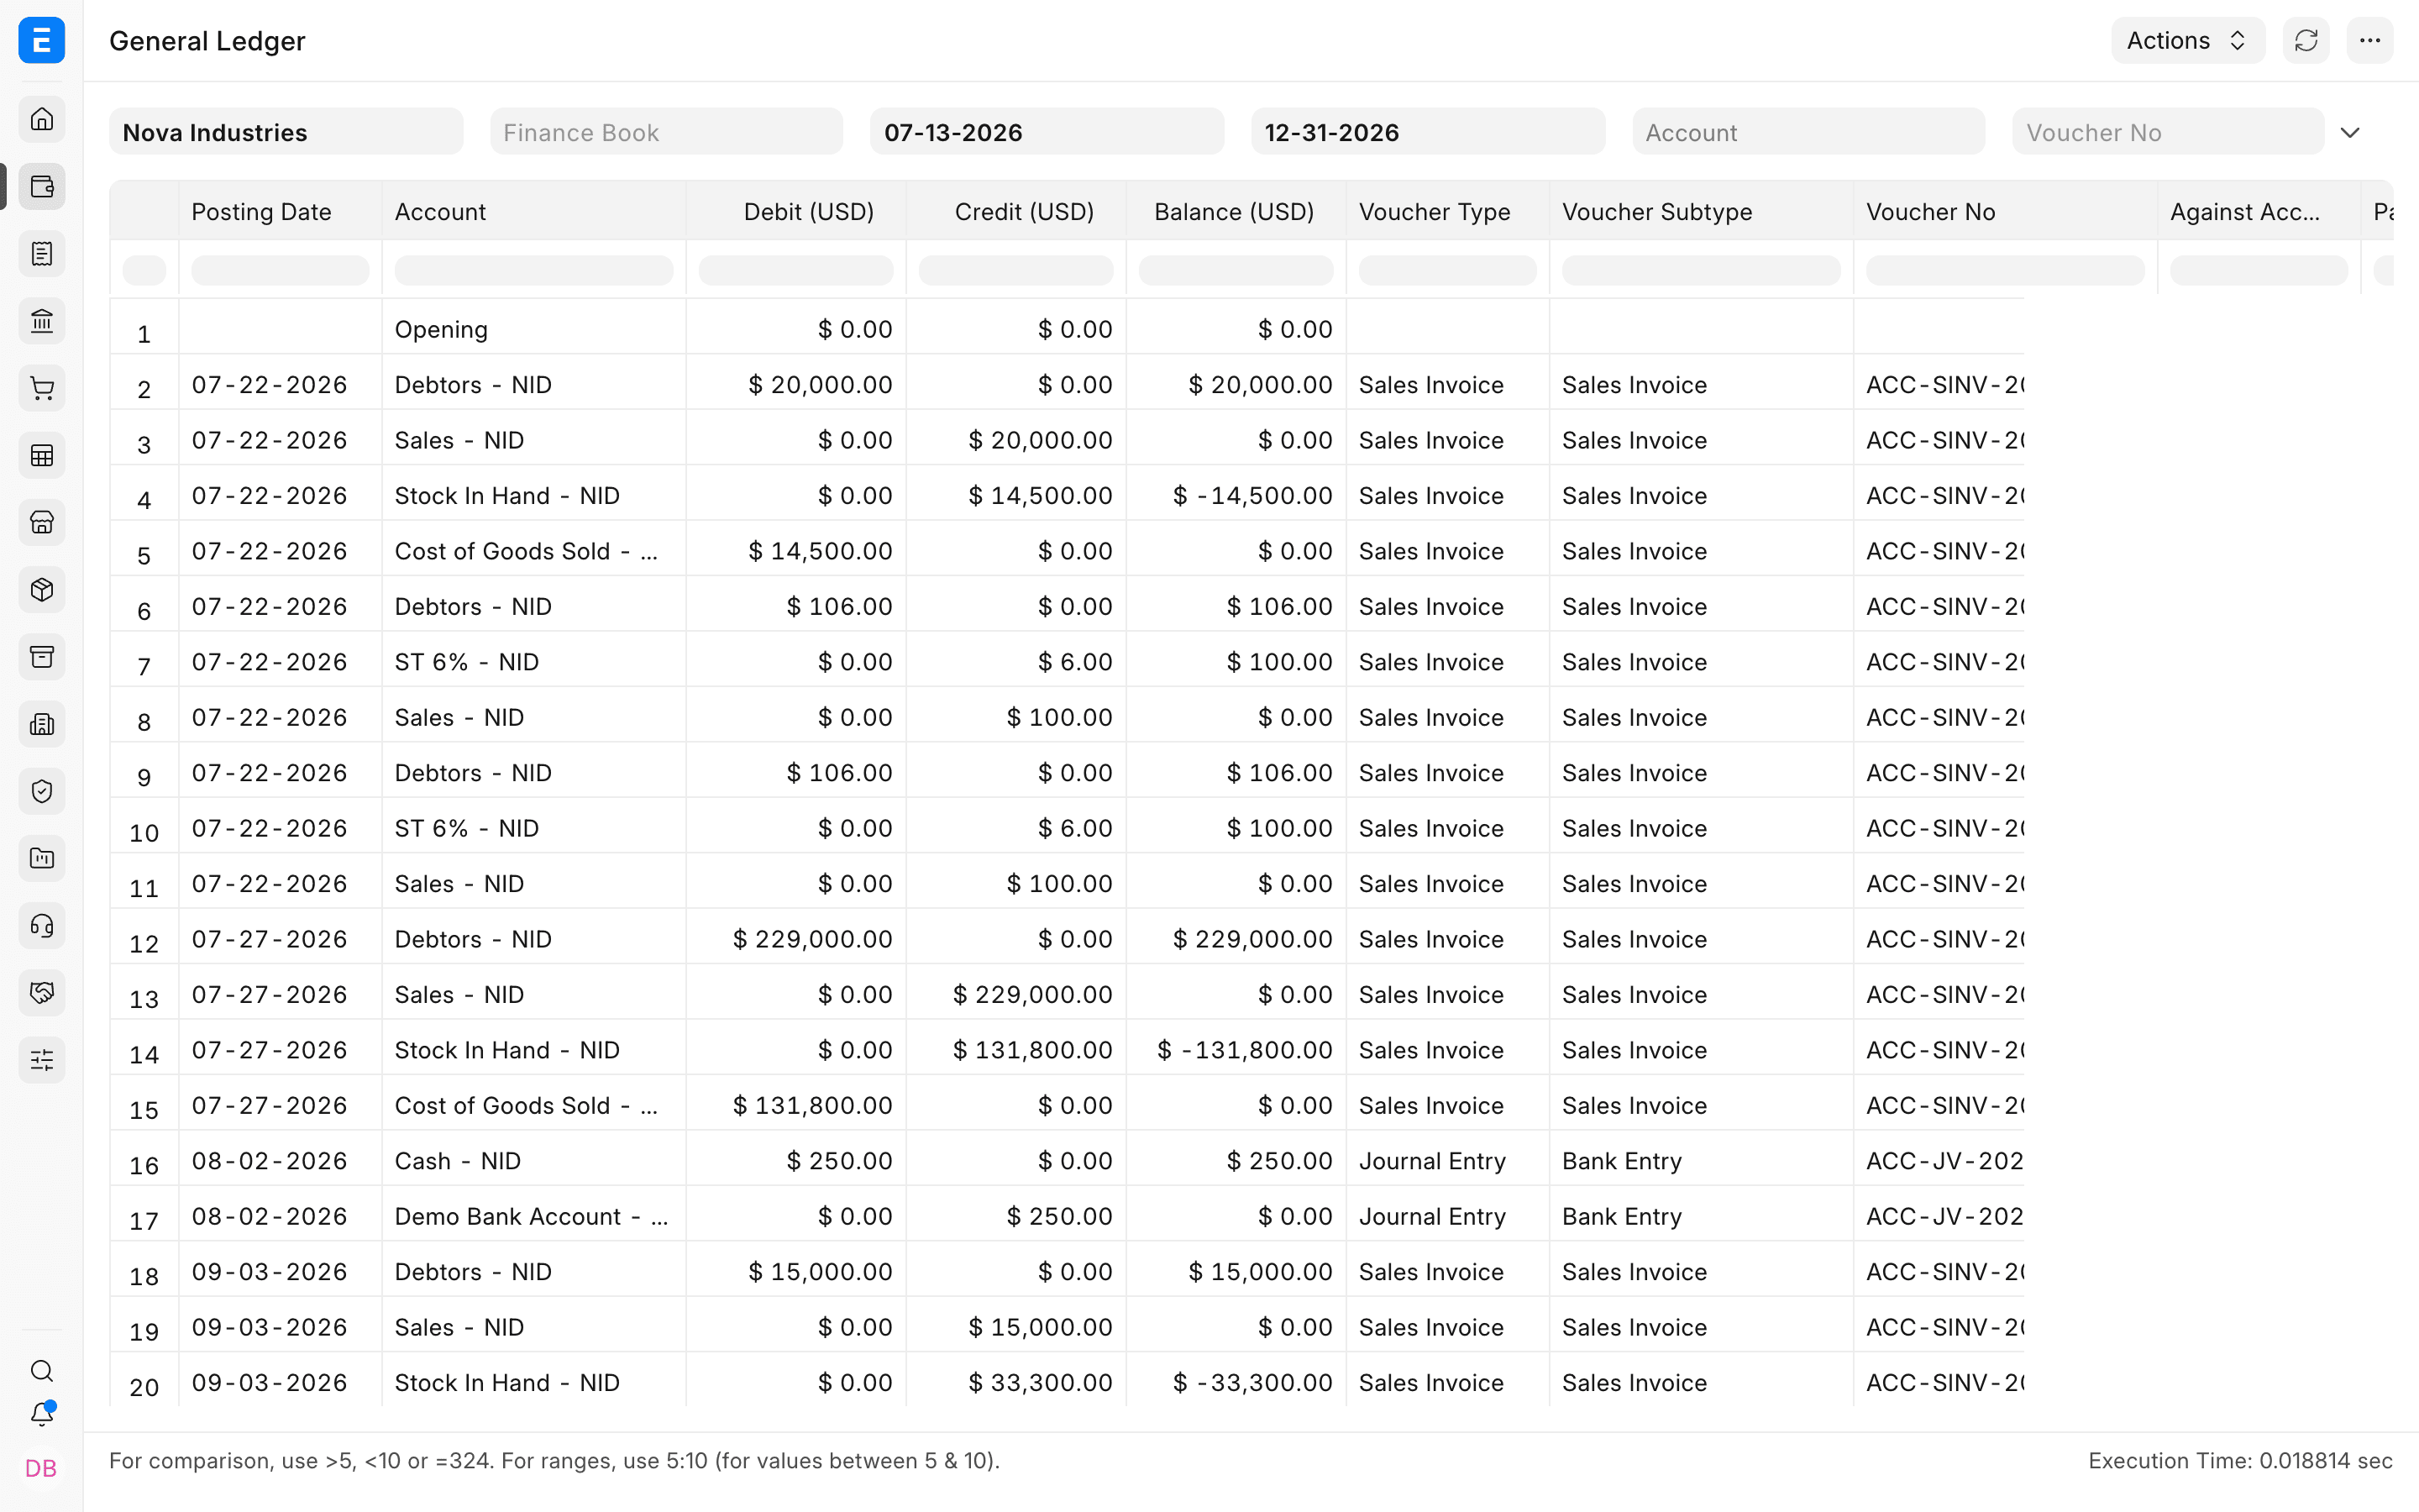Screen dimensions: 2419x1512
Task: Click the archive box icon in sidebar
Action: click(42, 657)
